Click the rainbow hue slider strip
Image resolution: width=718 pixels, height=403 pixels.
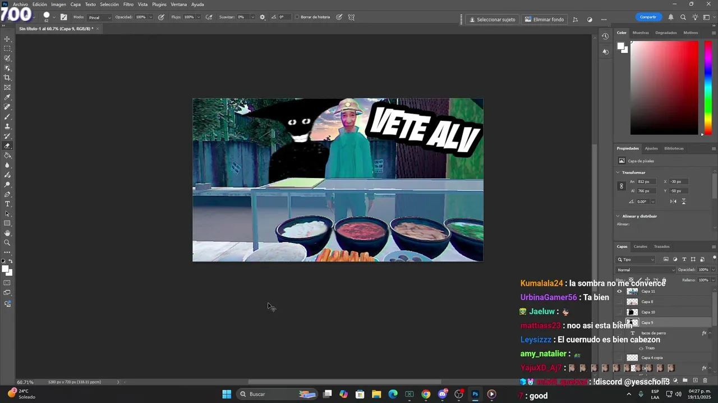708,88
